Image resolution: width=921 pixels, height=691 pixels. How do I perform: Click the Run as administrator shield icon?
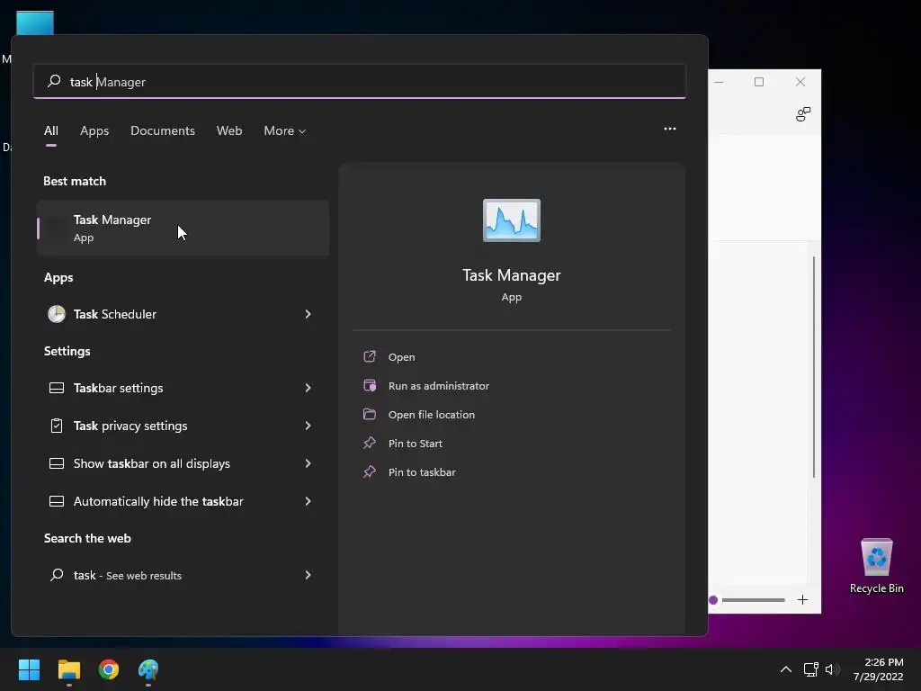pyautogui.click(x=370, y=385)
